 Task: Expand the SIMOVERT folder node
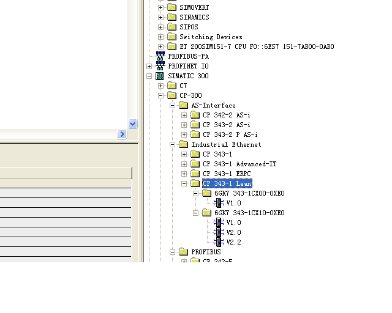160,7
